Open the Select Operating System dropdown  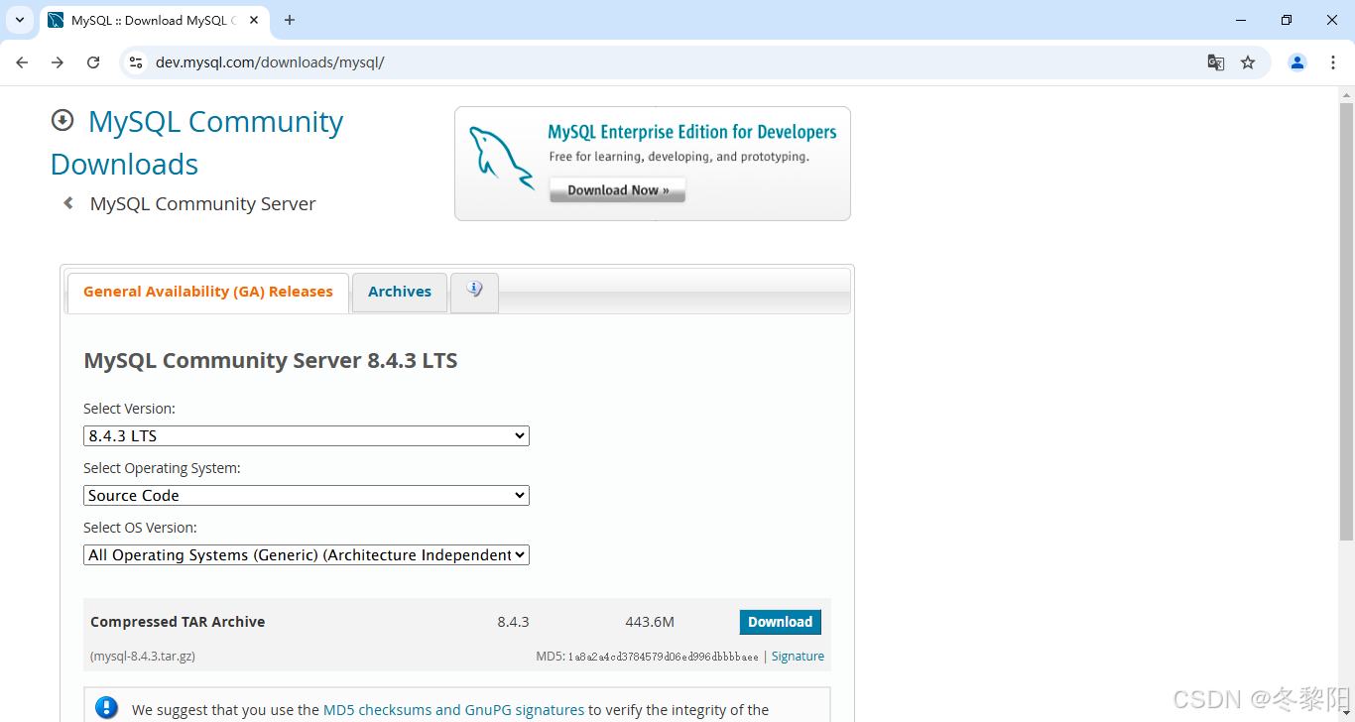point(307,495)
